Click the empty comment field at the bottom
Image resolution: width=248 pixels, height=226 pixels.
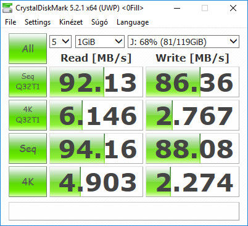point(124,211)
